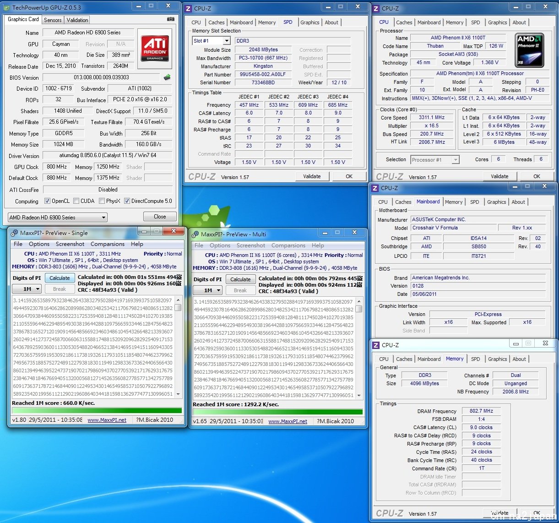The height and width of the screenshot is (523, 559).
Task: Click the green progress bar in MaxxPI Single
Action: point(97,411)
